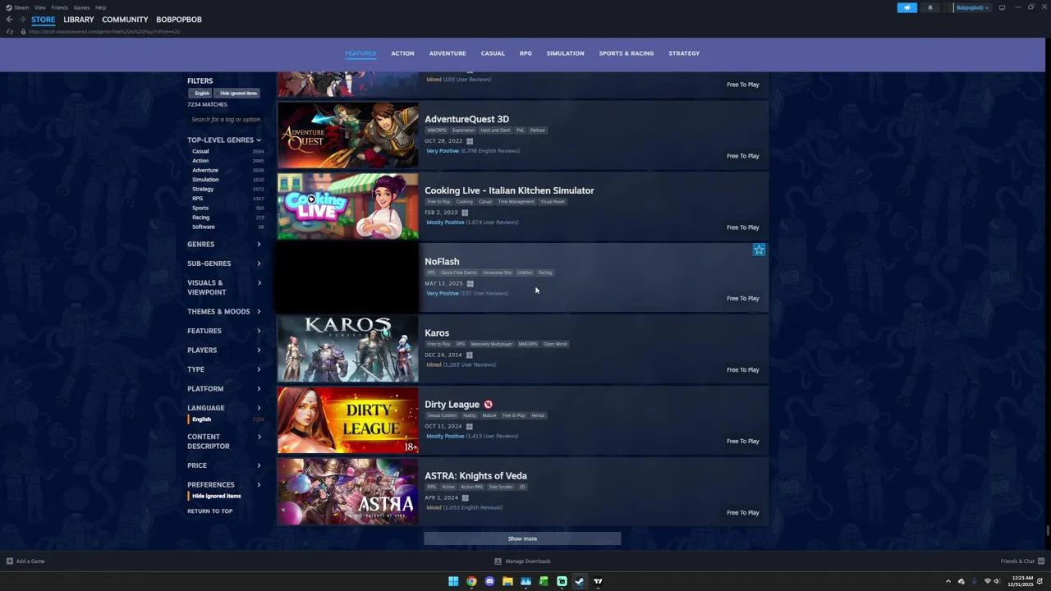Open ASTRA: Knights of Veda thumbnail
This screenshot has width=1051, height=591.
coord(347,492)
